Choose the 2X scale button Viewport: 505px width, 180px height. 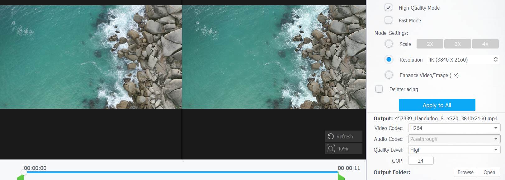pos(430,44)
